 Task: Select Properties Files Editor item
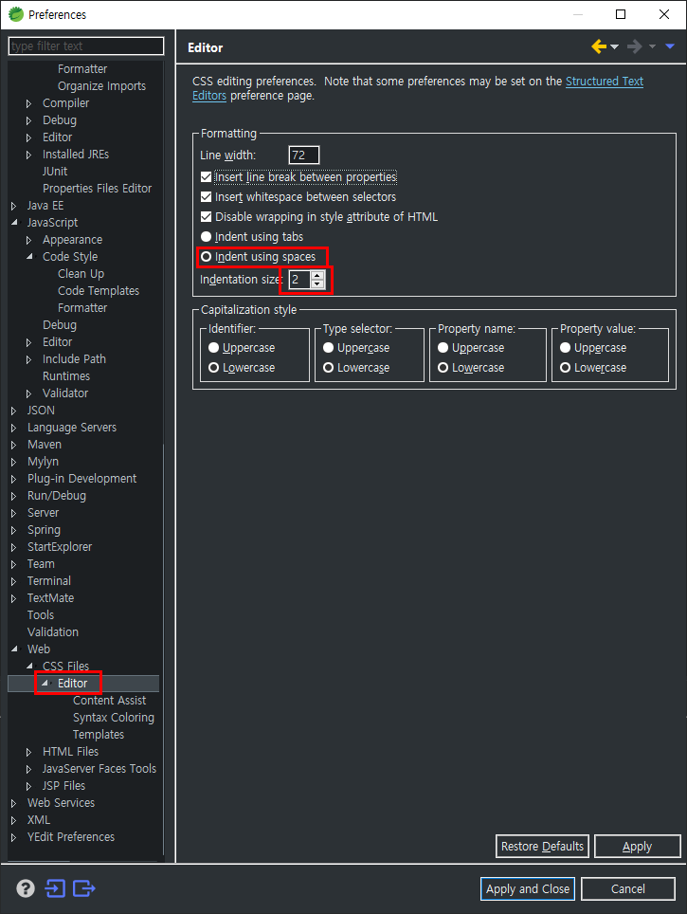pyautogui.click(x=97, y=189)
